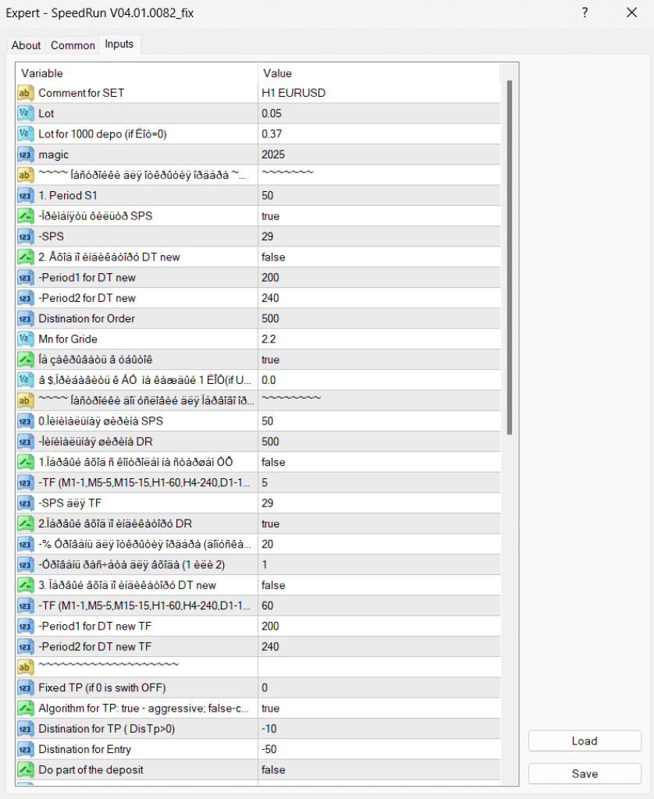This screenshot has width=654, height=799.
Task: Open the Common tab
Action: click(x=73, y=45)
